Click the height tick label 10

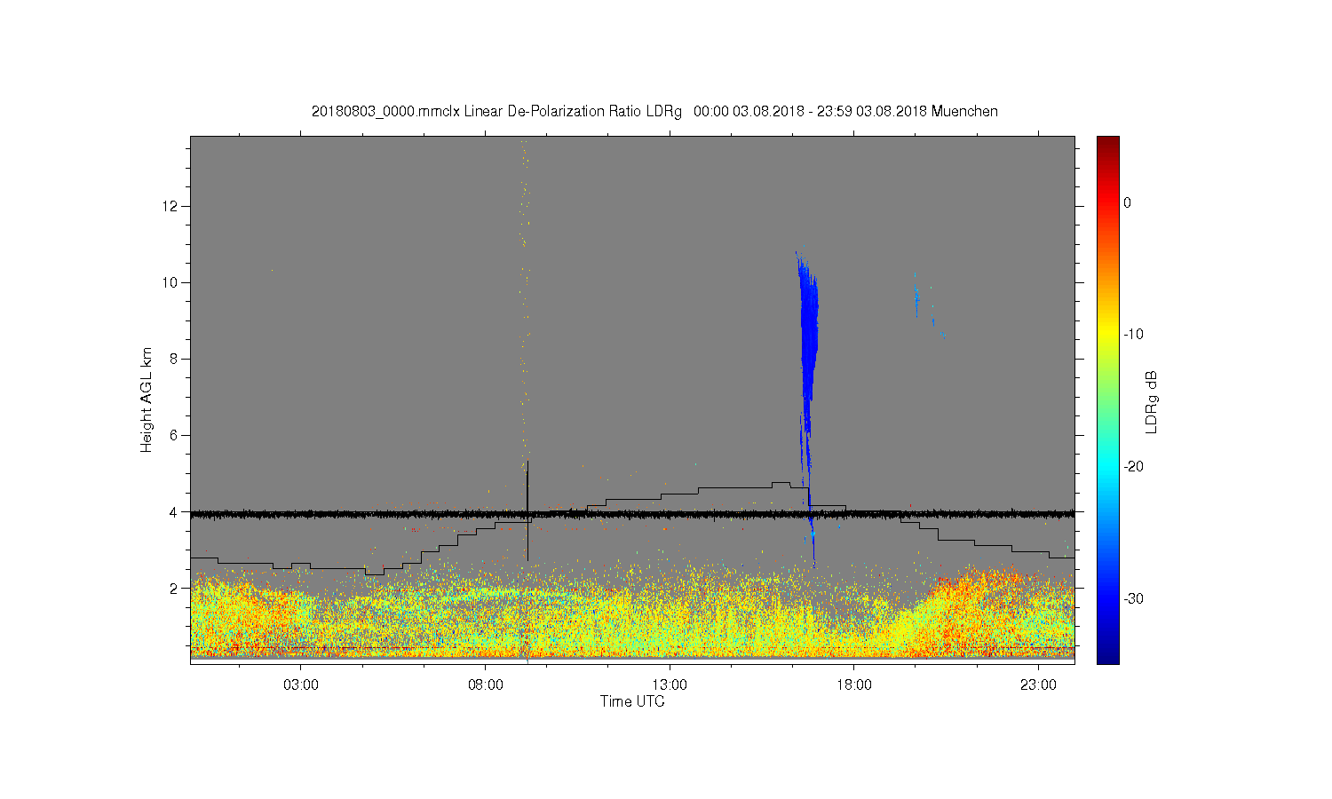(172, 282)
